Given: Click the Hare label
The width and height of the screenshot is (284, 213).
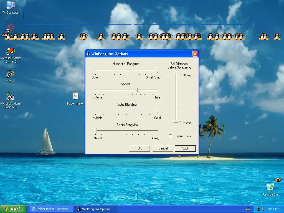Looking at the screenshot, I should click(x=157, y=97).
